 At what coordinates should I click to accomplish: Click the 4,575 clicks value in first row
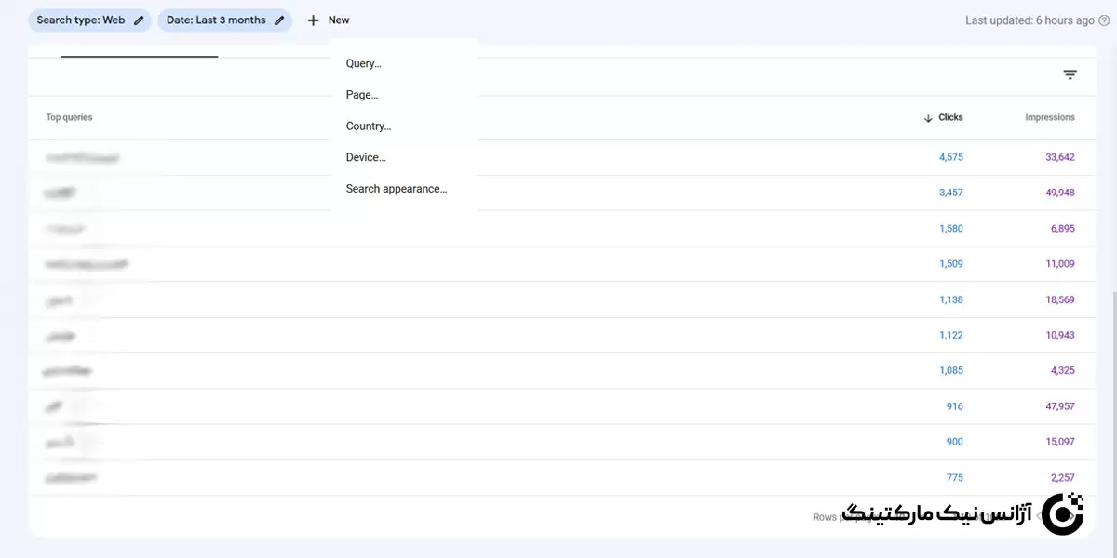(x=950, y=158)
